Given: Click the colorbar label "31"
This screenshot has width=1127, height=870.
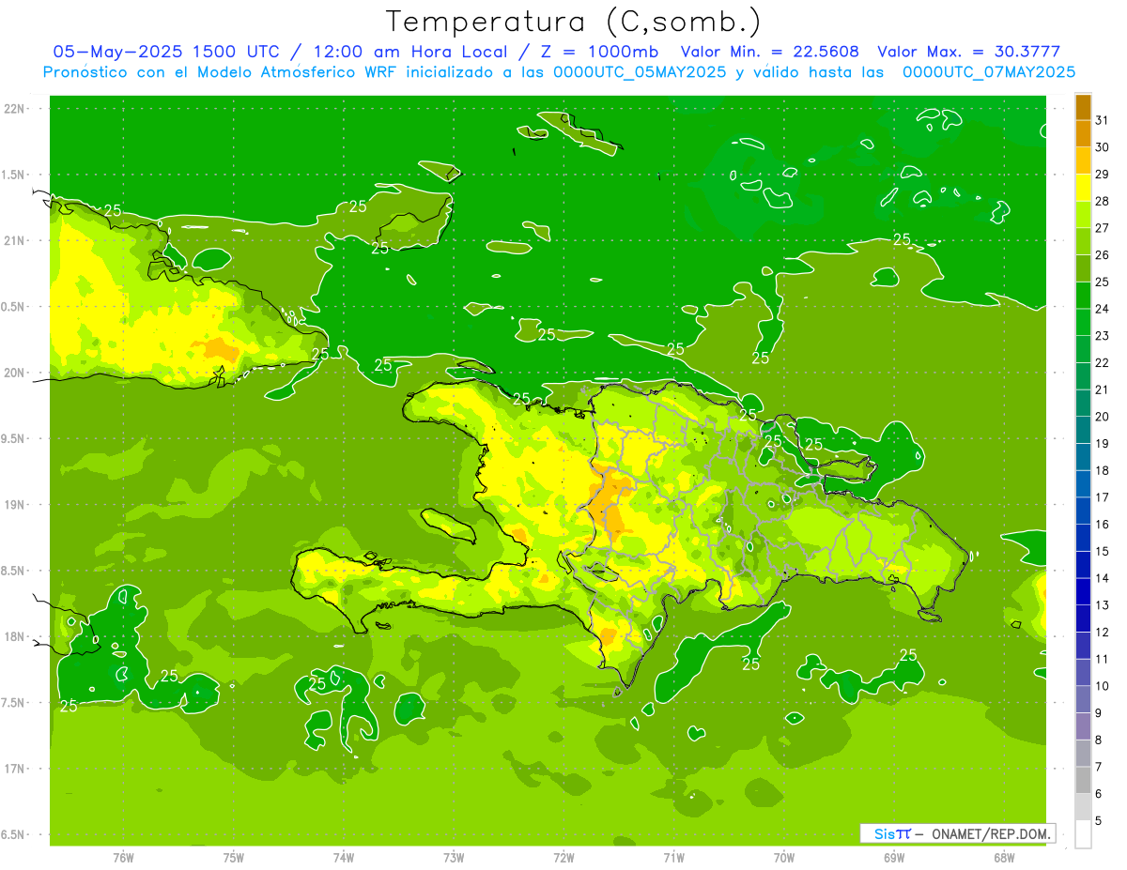Looking at the screenshot, I should pos(1103,120).
